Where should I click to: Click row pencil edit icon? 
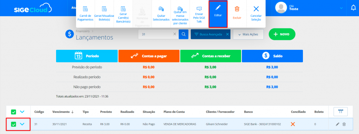pos(338,124)
